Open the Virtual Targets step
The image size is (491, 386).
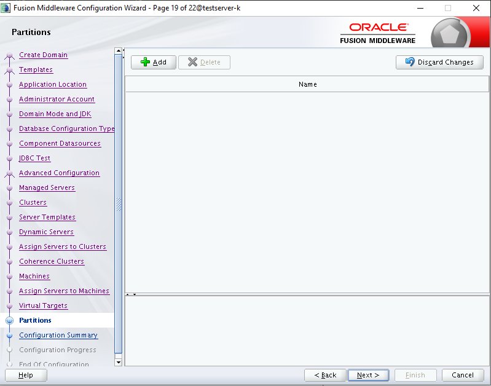point(43,305)
